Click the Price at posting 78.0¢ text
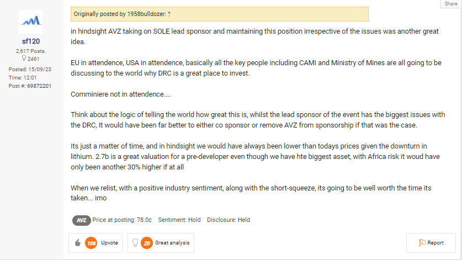This screenshot has width=462, height=260. [122, 220]
